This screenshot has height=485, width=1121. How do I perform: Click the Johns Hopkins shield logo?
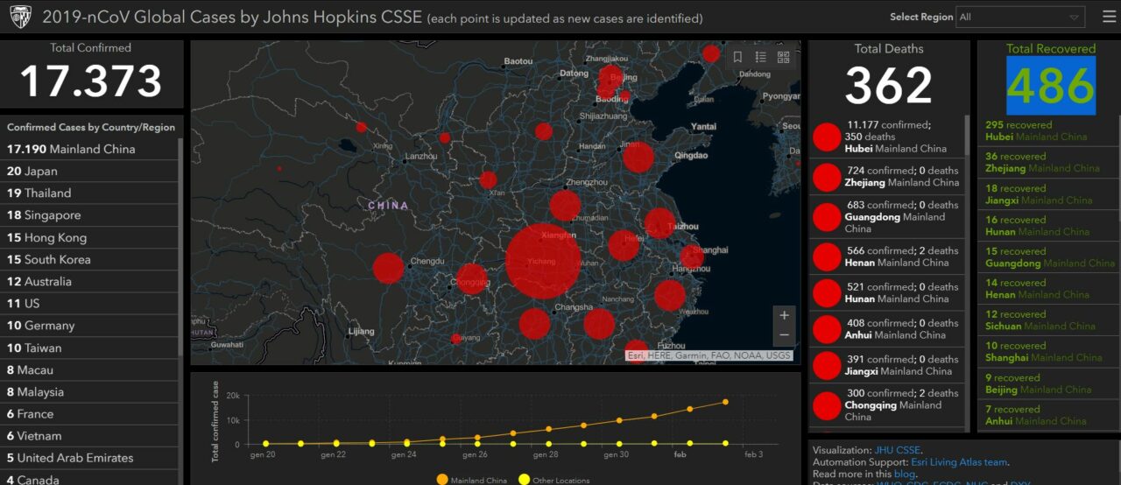pos(21,17)
